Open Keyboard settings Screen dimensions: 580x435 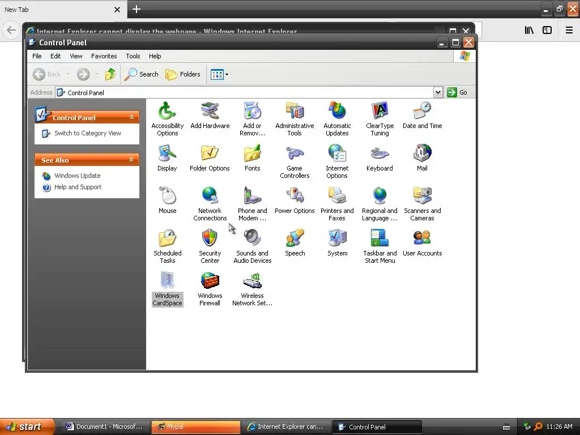coord(379,158)
